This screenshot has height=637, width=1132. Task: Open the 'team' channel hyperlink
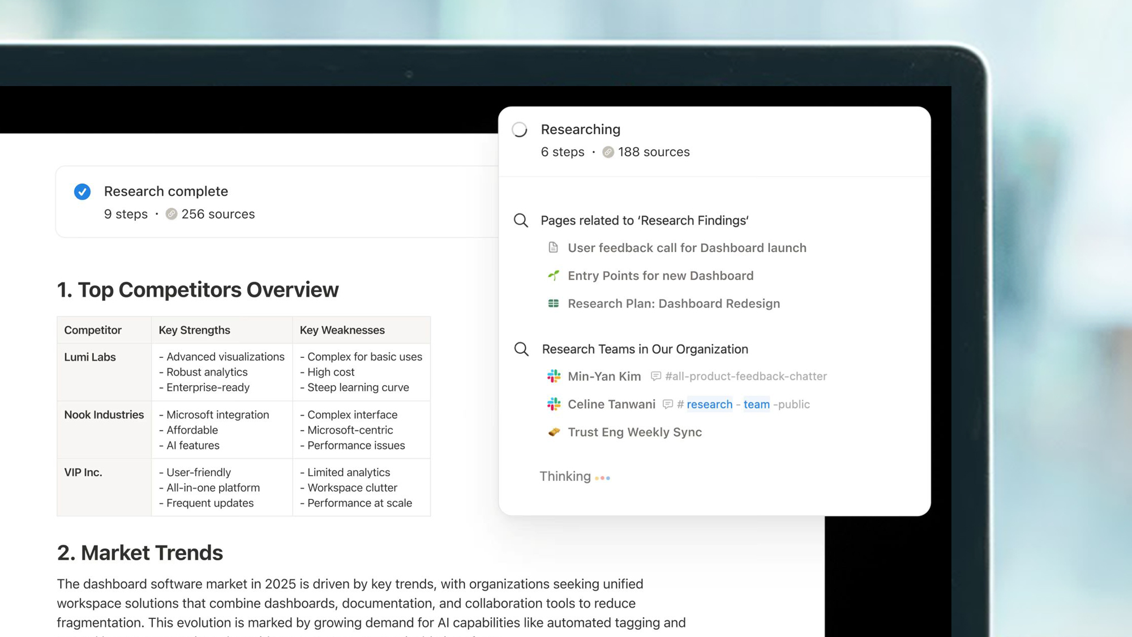click(x=757, y=404)
